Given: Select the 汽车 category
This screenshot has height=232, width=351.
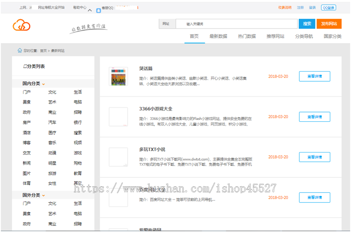Looking at the screenshot, I should 52,123.
